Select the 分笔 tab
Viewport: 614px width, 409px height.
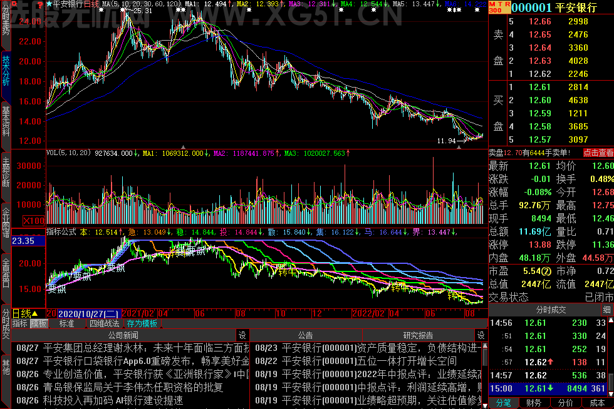coord(503,403)
